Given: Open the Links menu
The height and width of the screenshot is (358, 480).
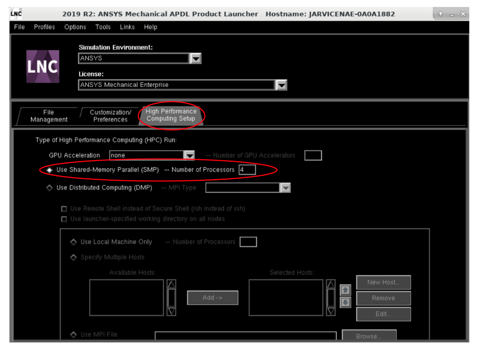Looking at the screenshot, I should click(x=127, y=27).
